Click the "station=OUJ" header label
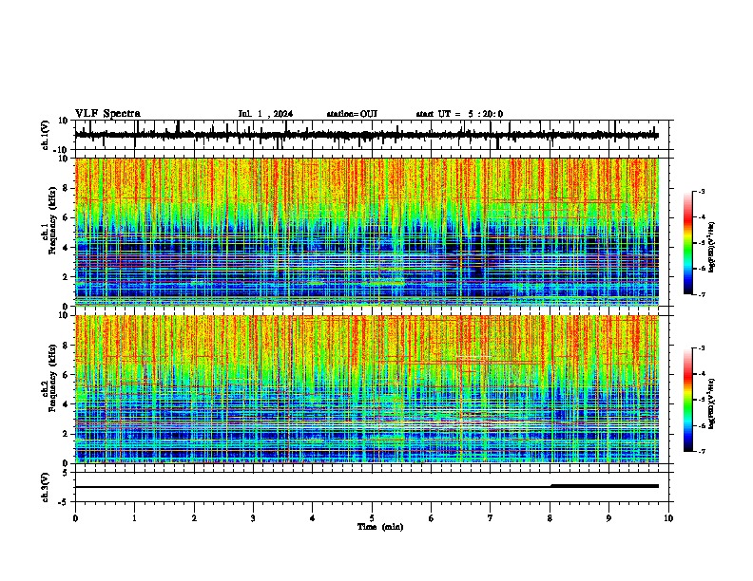The height and width of the screenshot is (581, 753). click(352, 114)
